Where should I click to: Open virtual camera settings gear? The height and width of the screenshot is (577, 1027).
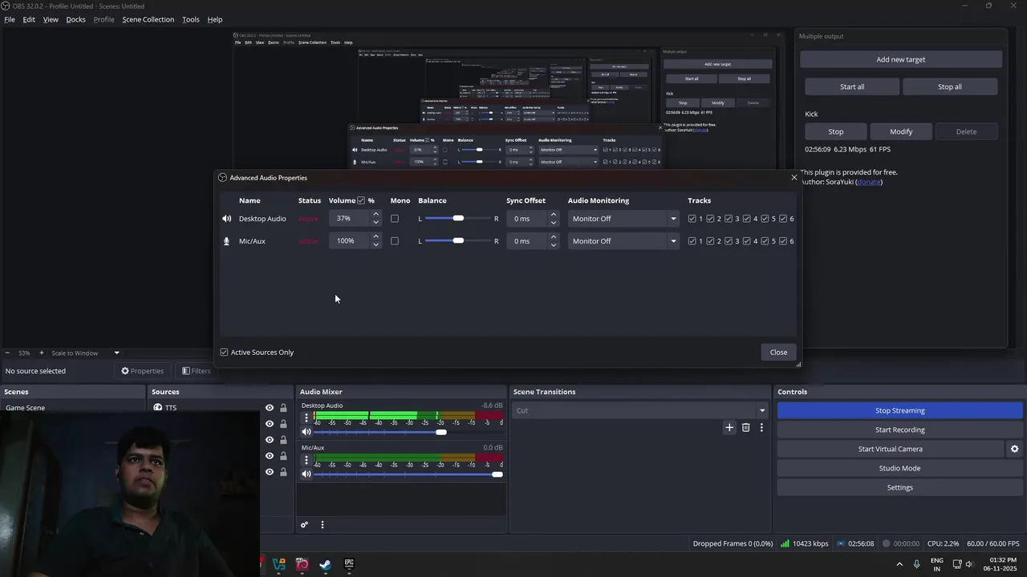[x=1014, y=450]
